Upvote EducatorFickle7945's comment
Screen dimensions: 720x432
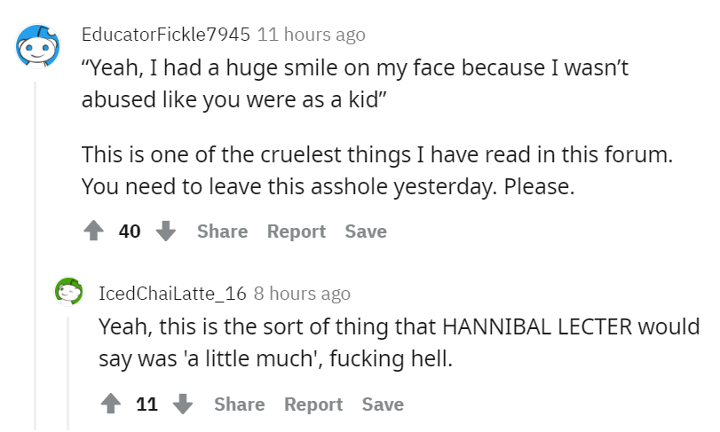point(94,231)
